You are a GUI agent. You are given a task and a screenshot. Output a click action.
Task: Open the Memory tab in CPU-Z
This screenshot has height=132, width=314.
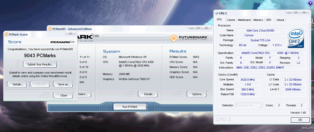coord(258,20)
